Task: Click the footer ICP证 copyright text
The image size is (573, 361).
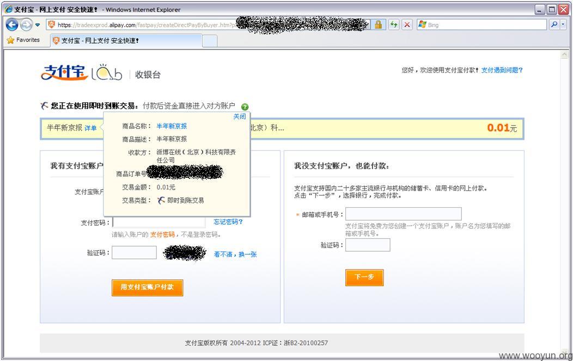Action: [256, 343]
